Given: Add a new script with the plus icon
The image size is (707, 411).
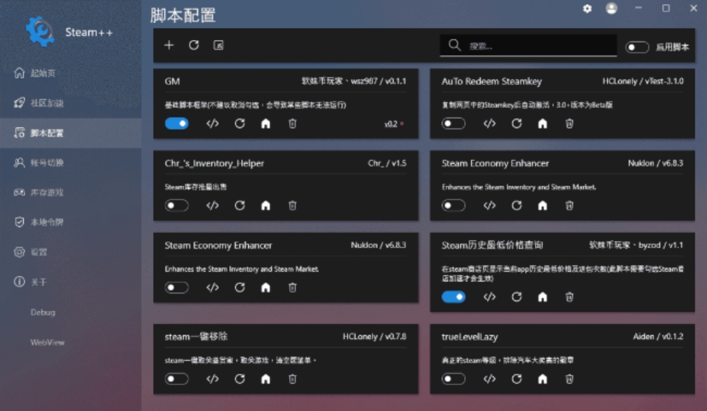Looking at the screenshot, I should [169, 44].
